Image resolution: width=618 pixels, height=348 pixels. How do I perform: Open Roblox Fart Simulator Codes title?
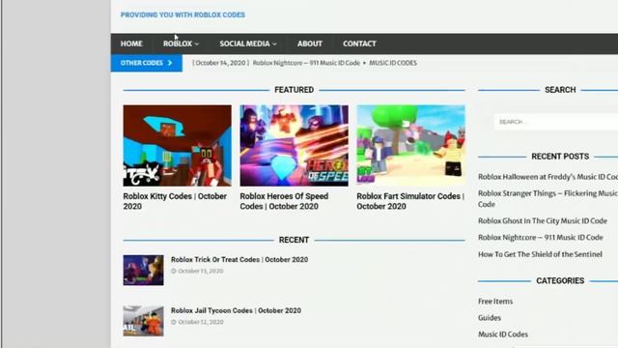(410, 201)
